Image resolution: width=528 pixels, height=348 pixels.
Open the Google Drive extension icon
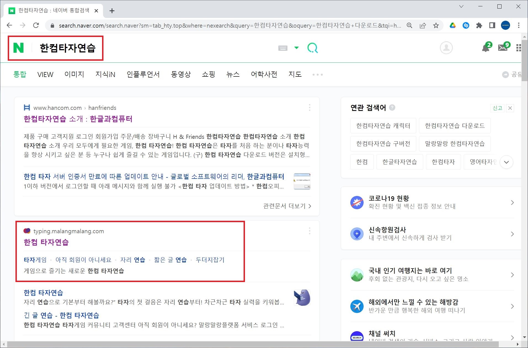point(453,25)
